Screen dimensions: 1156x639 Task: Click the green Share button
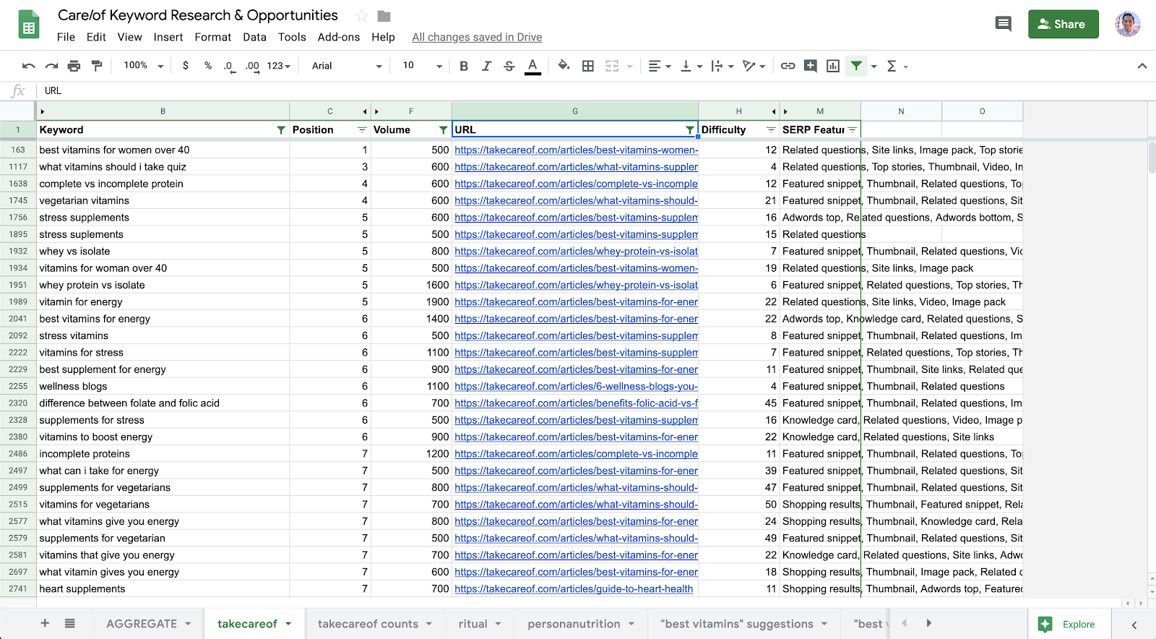[x=1063, y=24]
